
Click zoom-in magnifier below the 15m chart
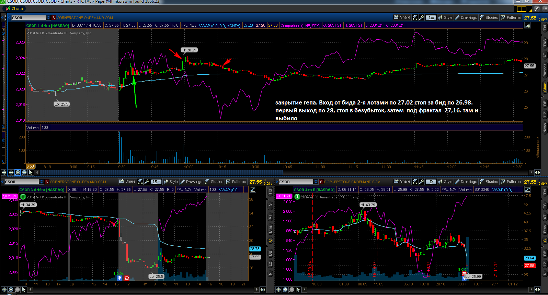11,290
